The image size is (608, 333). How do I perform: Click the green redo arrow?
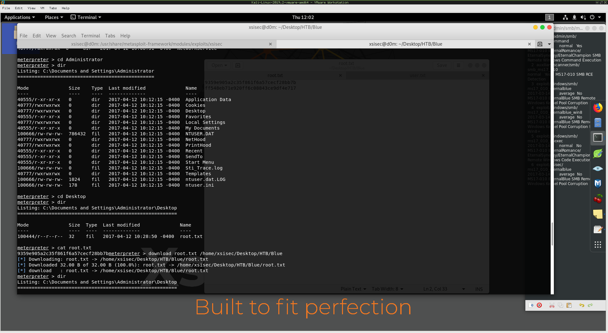click(590, 305)
